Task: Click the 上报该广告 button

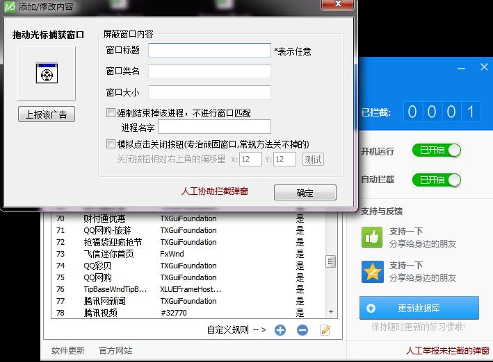Action: (46, 114)
